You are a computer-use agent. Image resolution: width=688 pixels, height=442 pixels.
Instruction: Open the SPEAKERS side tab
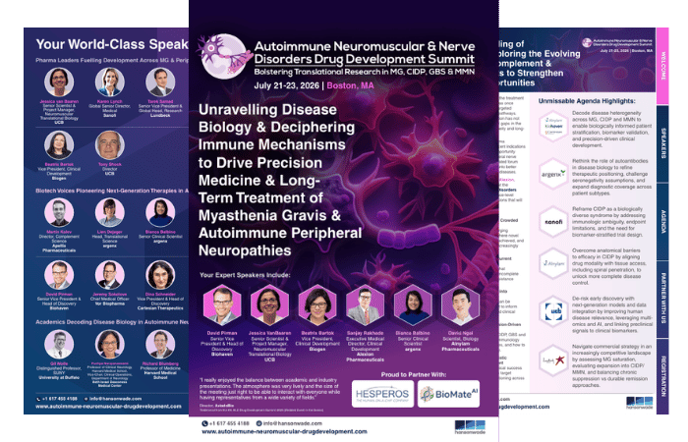(x=662, y=143)
